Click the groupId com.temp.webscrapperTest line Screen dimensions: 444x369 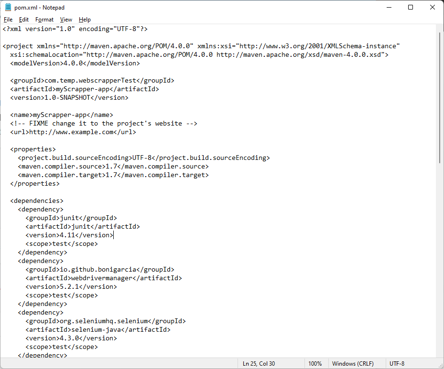point(92,81)
